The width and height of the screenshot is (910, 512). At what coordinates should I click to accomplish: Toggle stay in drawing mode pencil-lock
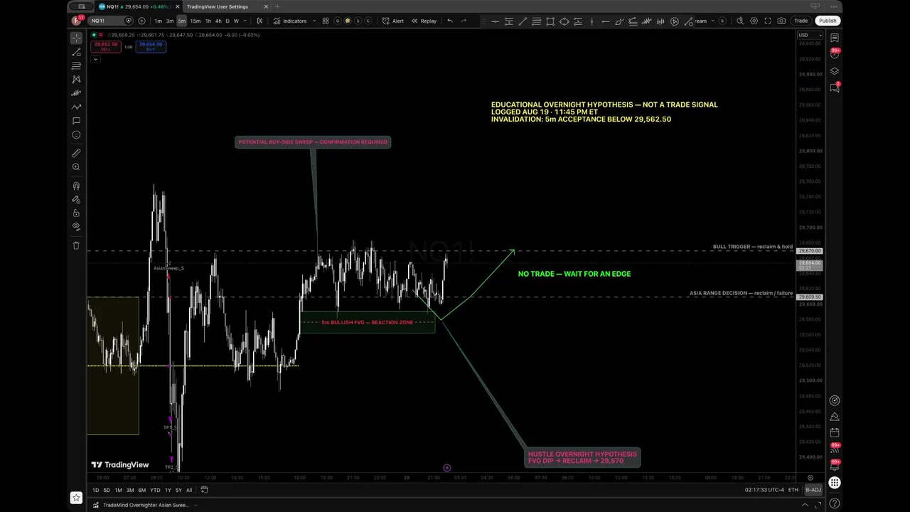click(x=76, y=200)
